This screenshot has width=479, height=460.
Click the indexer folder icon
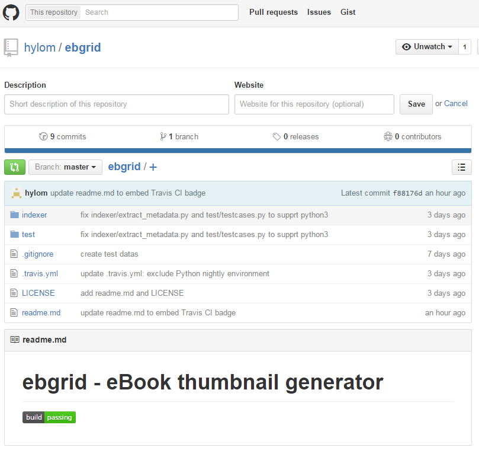pos(14,215)
